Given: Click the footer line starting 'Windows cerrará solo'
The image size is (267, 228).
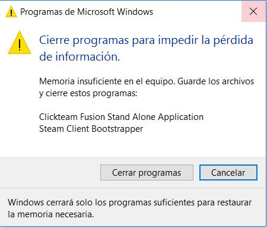Looking at the screenshot, I should coord(129,202).
